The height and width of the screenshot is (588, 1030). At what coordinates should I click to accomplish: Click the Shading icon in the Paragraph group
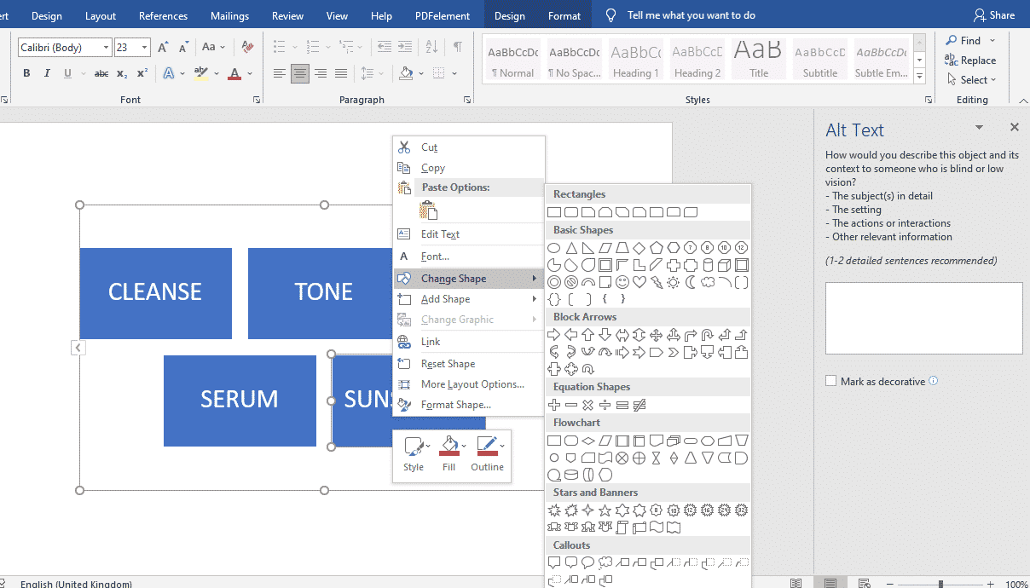coord(405,73)
